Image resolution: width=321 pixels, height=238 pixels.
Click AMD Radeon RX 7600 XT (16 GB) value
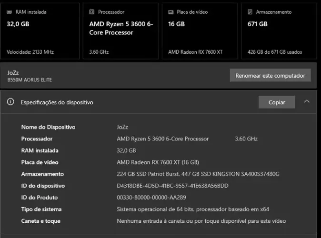158,162
